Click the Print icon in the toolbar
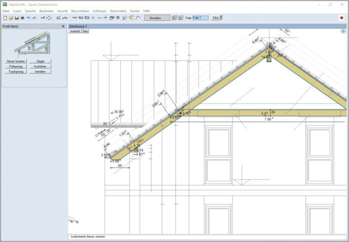The height and width of the screenshot is (242, 349). (x=22, y=18)
